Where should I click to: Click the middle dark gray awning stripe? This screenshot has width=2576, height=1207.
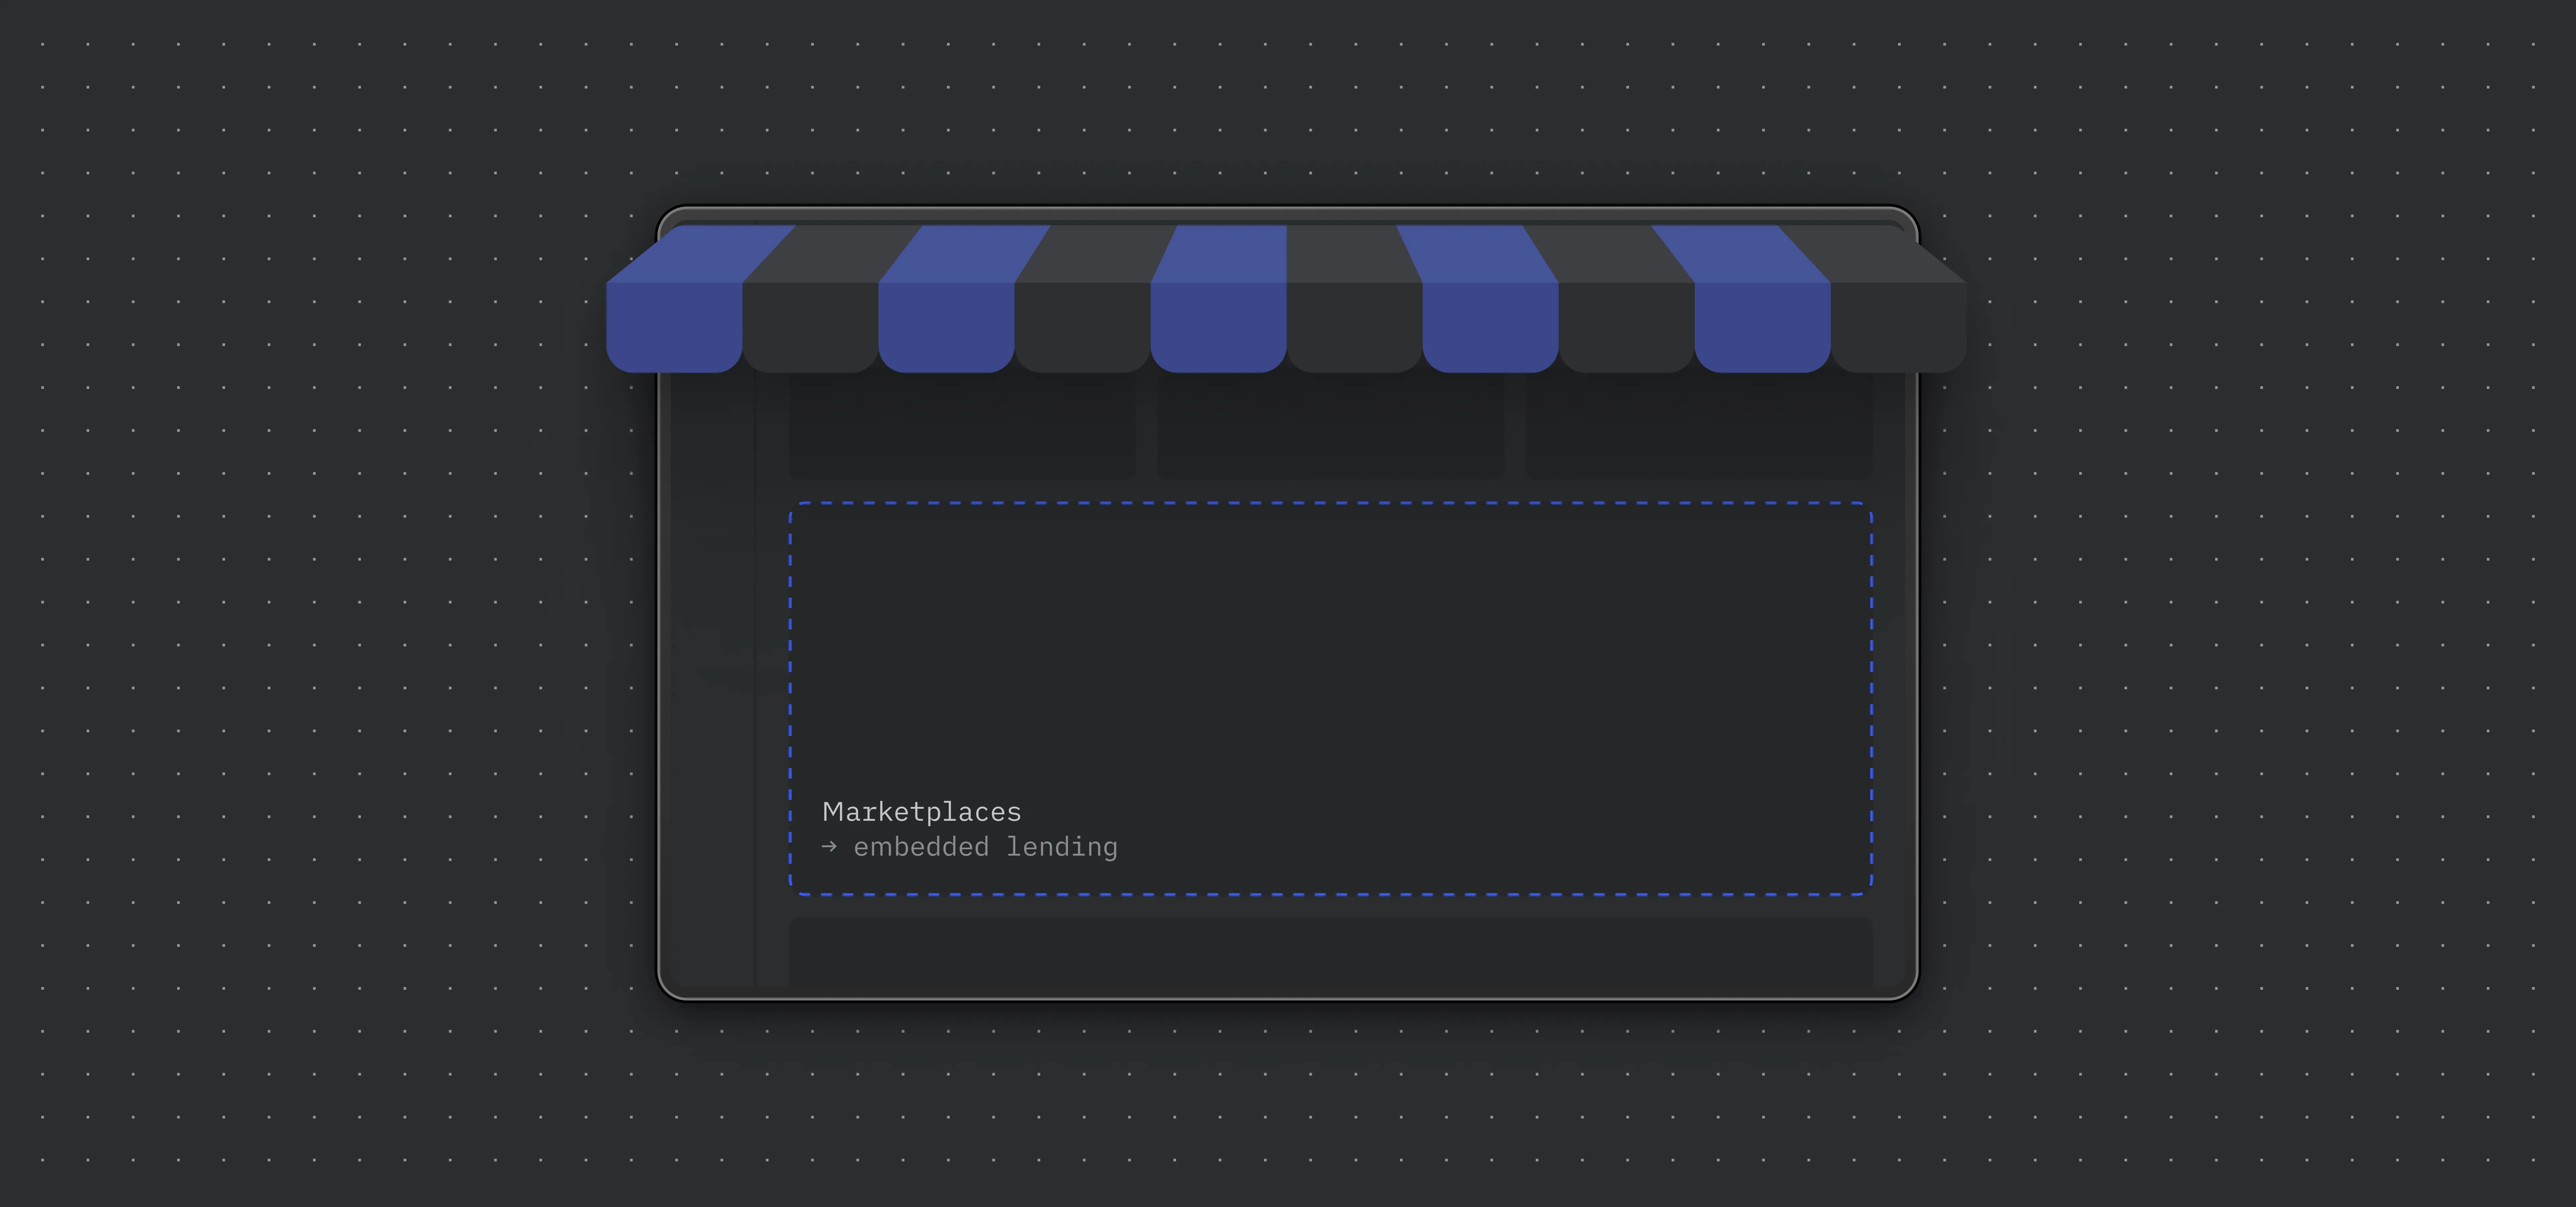point(1354,325)
